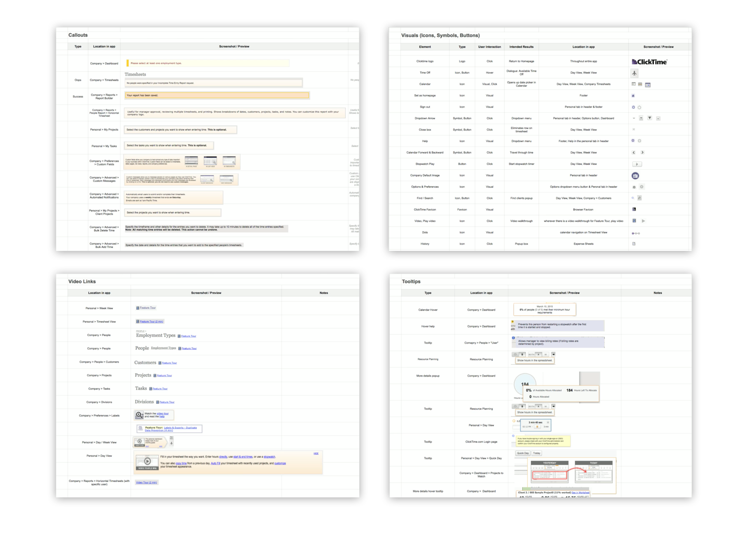Click the ClickTime logo preview in Visuals sheet
744x533 pixels.
pyautogui.click(x=649, y=62)
